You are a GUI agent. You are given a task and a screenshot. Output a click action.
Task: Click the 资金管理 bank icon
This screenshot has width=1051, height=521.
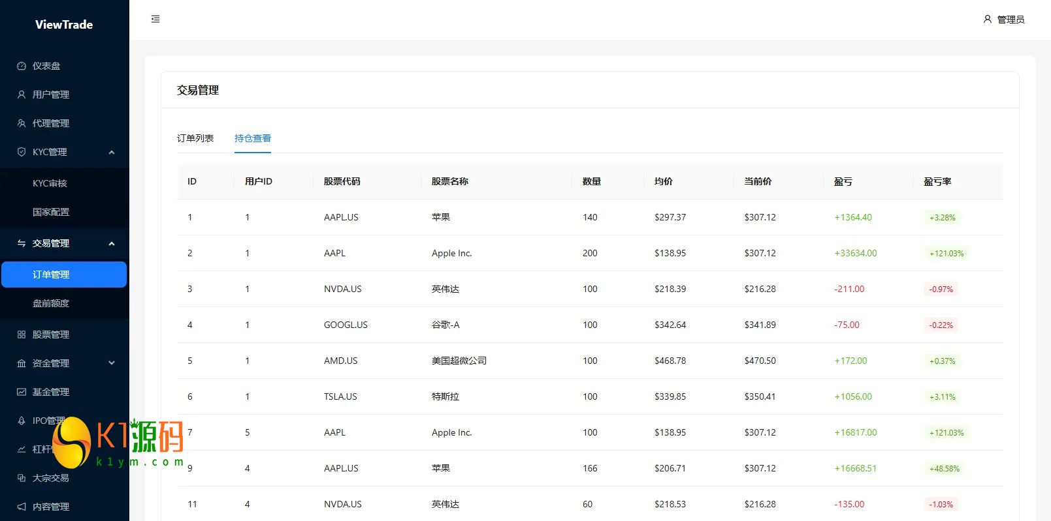pyautogui.click(x=22, y=363)
